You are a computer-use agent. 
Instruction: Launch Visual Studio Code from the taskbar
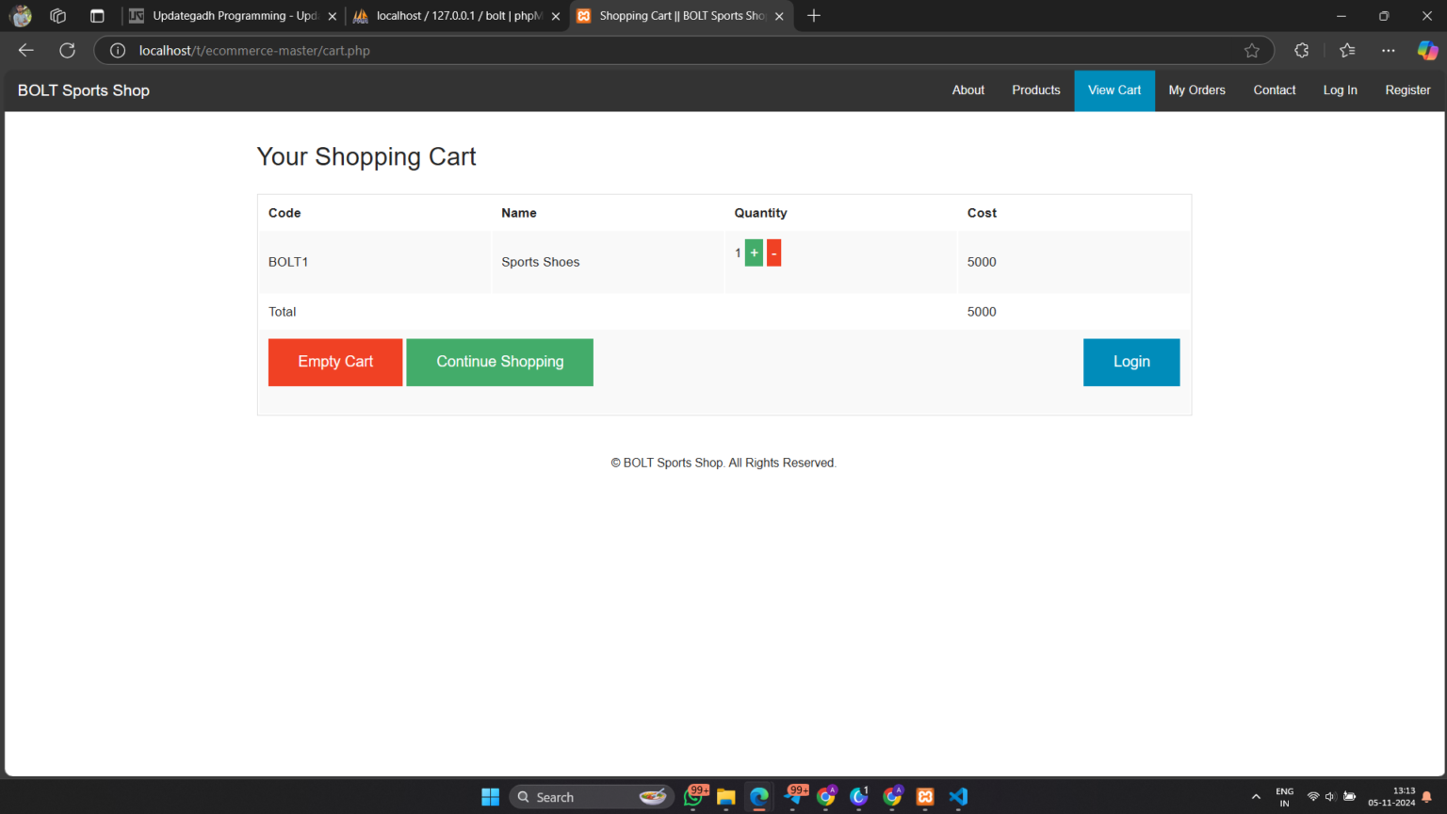pos(958,797)
